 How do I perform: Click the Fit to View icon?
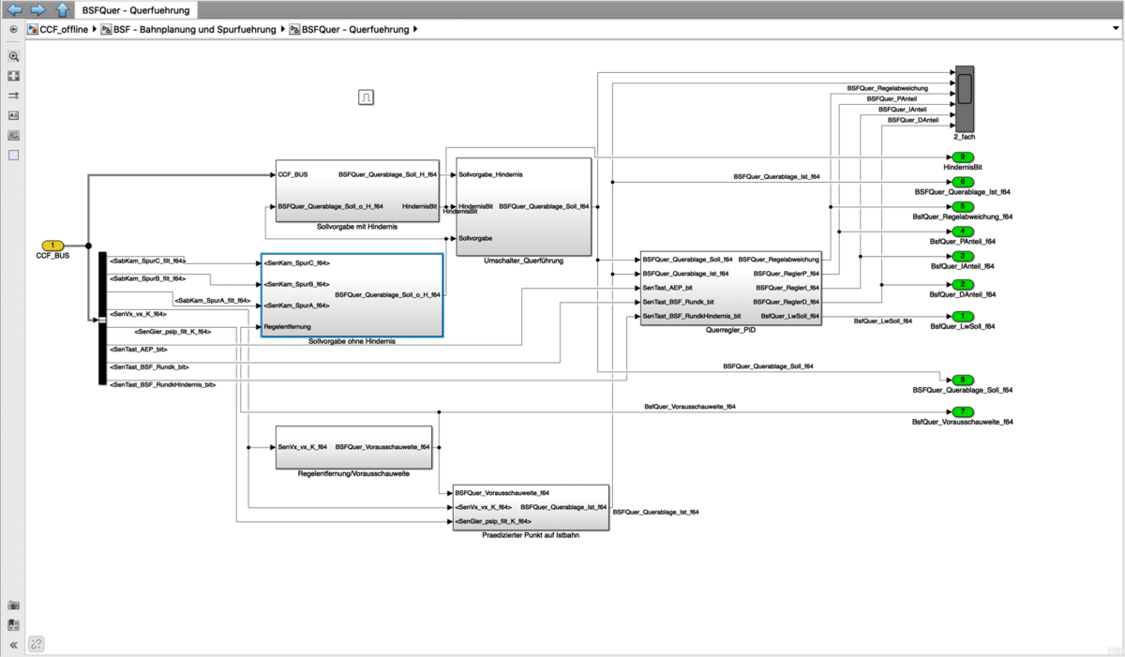[x=13, y=76]
